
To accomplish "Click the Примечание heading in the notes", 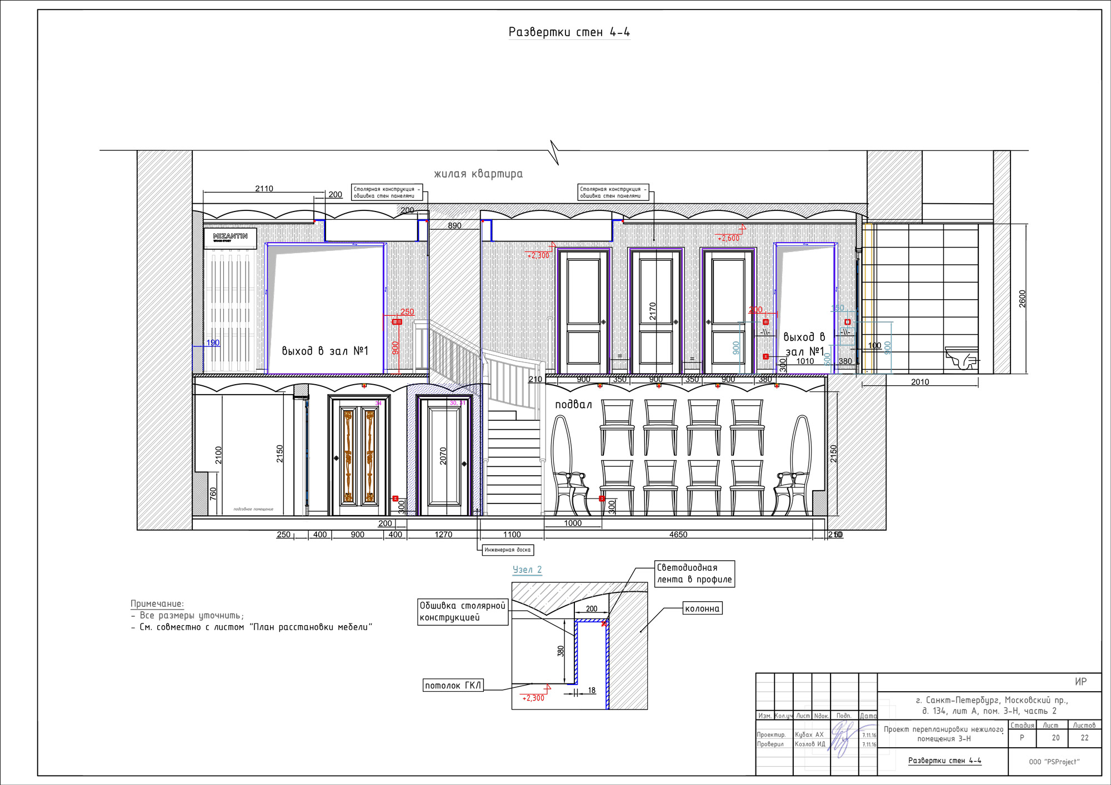I will [157, 603].
